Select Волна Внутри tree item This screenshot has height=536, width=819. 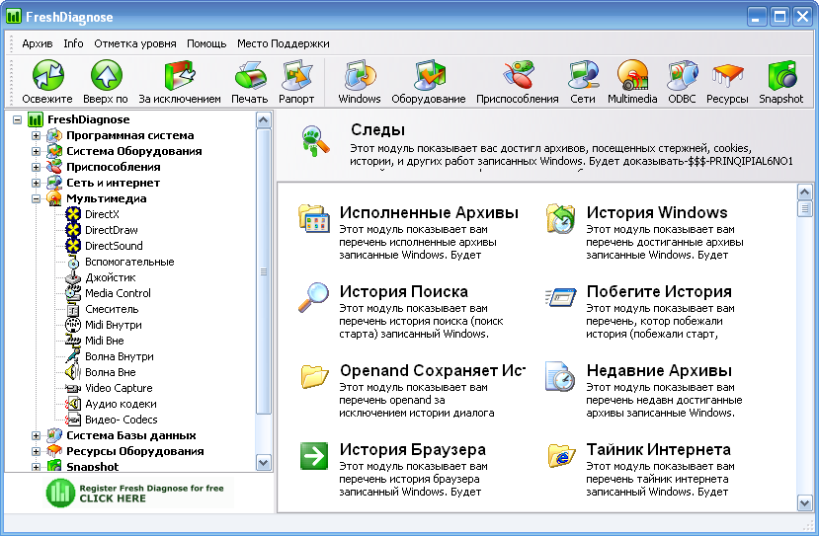point(120,356)
